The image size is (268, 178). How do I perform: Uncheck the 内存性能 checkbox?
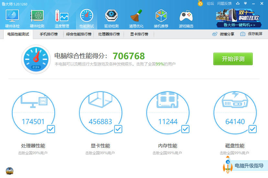[185, 129]
